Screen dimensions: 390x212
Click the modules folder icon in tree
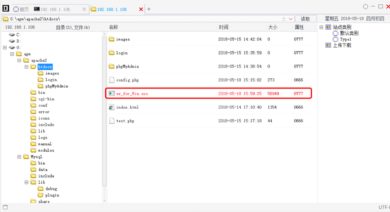tap(33, 150)
